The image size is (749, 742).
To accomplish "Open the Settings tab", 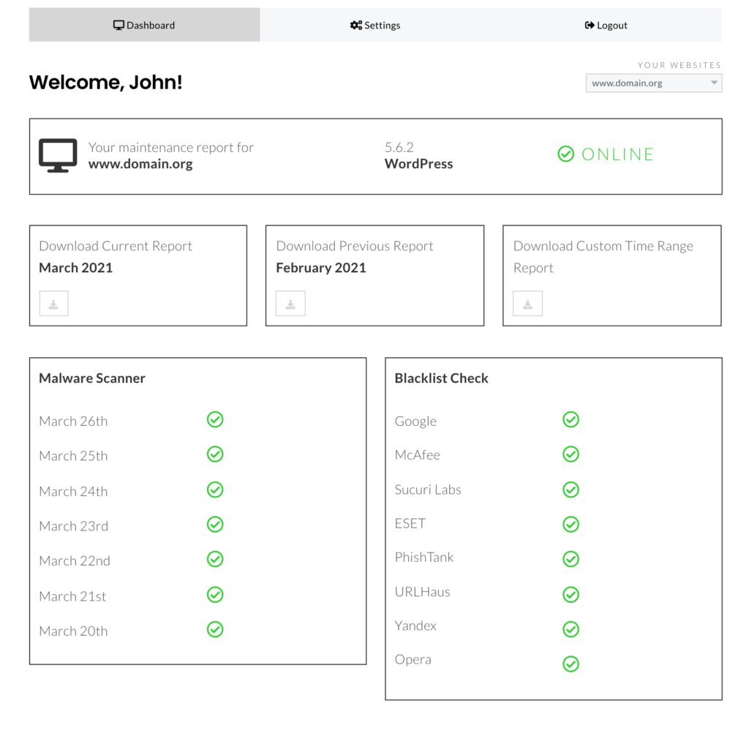I will click(x=375, y=25).
